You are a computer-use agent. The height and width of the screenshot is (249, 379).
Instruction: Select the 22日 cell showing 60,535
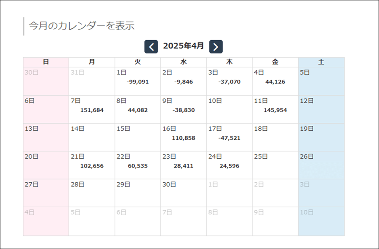[138, 165]
